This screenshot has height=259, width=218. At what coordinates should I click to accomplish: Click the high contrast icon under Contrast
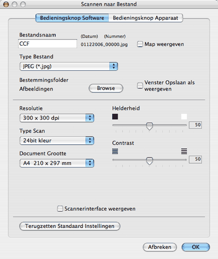[184, 151]
